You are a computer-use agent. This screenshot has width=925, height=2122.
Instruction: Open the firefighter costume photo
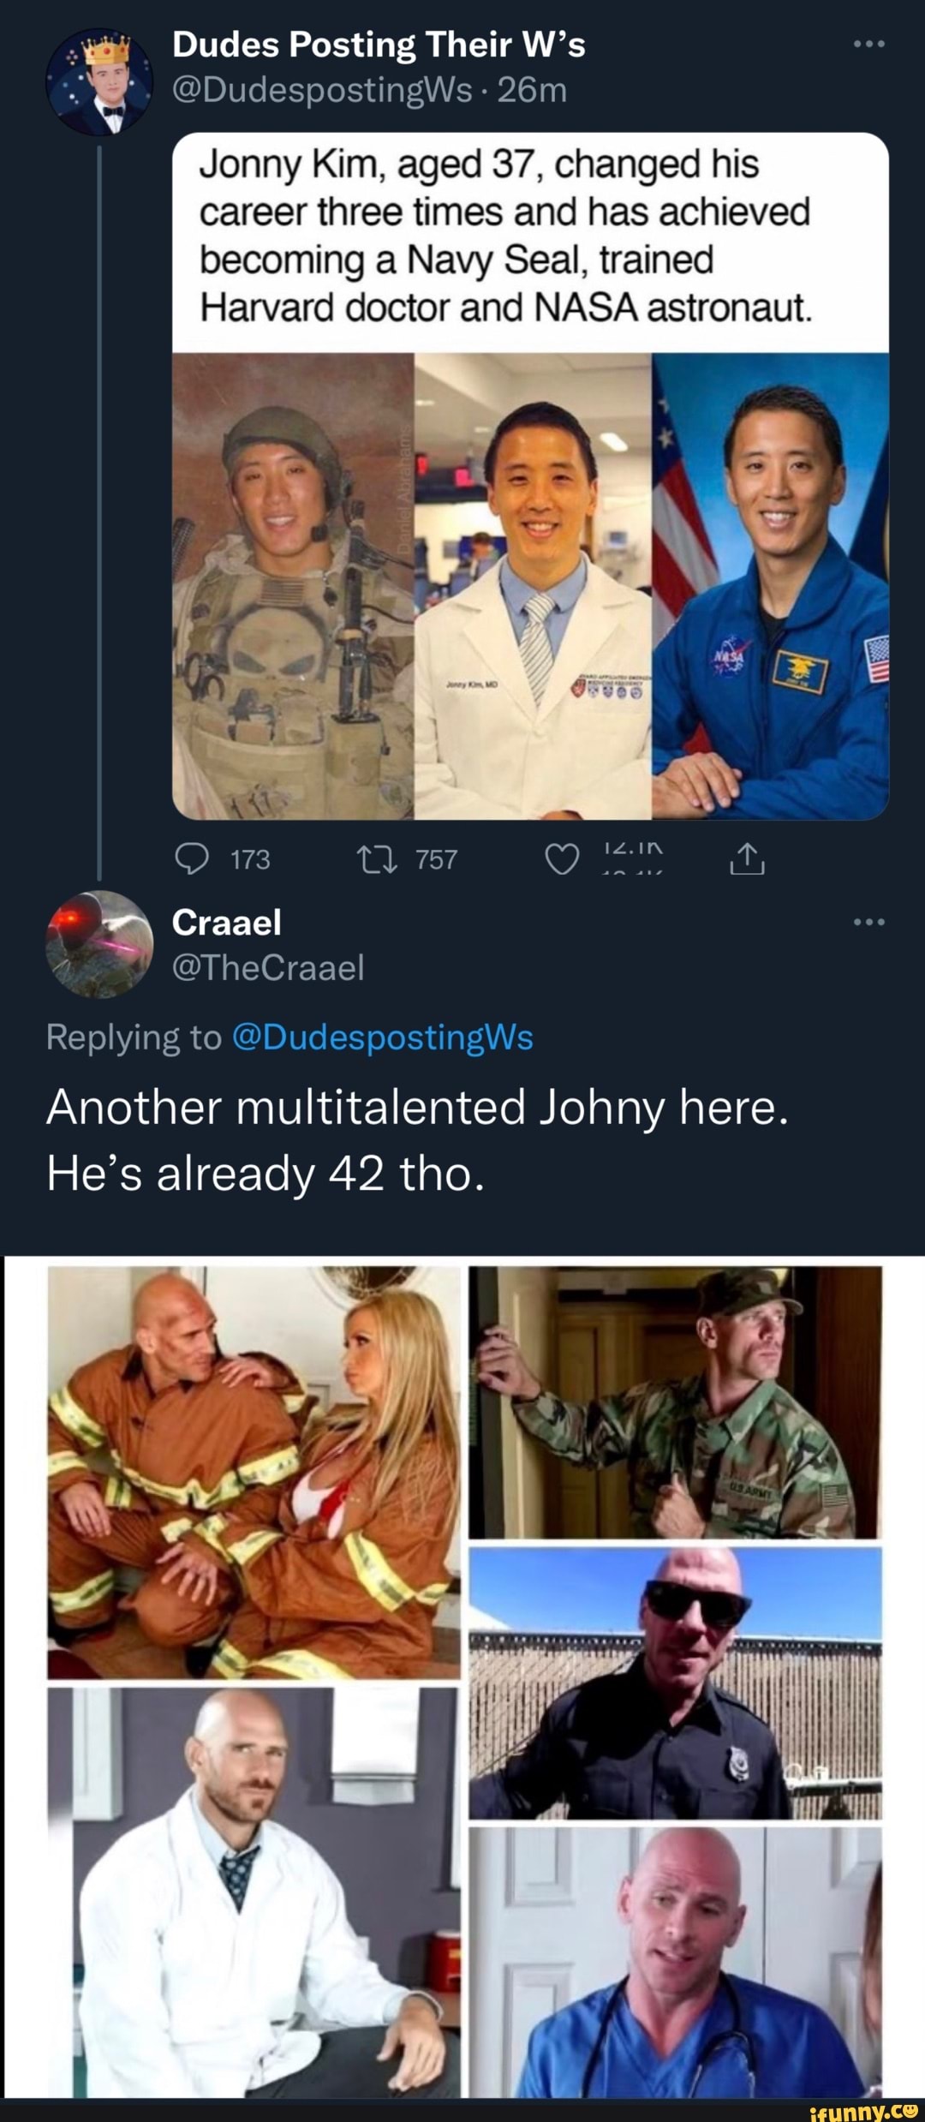[x=254, y=1471]
